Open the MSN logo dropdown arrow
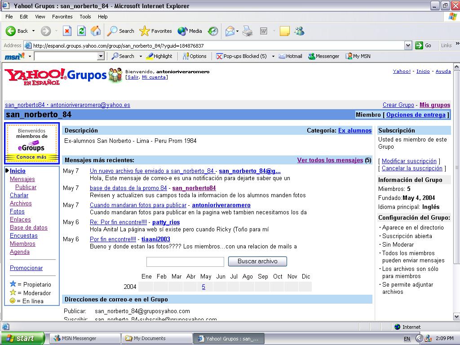 click(x=30, y=56)
